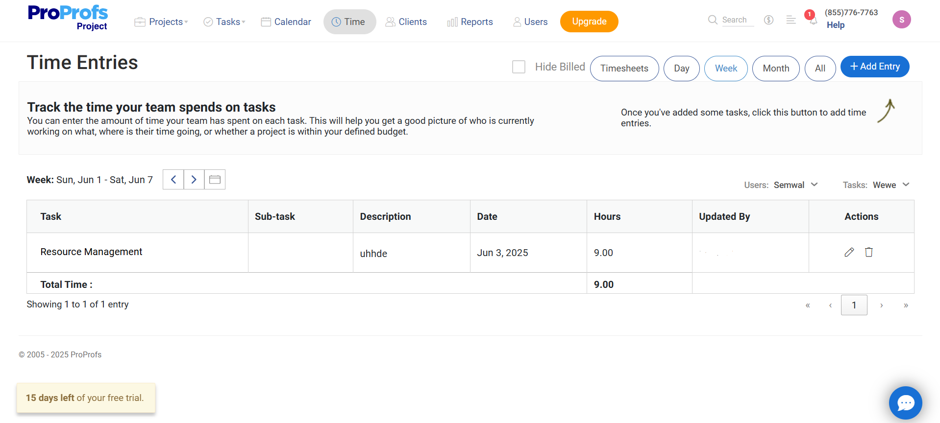
Task: Expand the Tasks Wewe dropdown
Action: click(x=891, y=185)
